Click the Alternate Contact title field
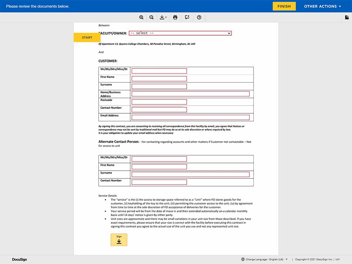 point(159,159)
